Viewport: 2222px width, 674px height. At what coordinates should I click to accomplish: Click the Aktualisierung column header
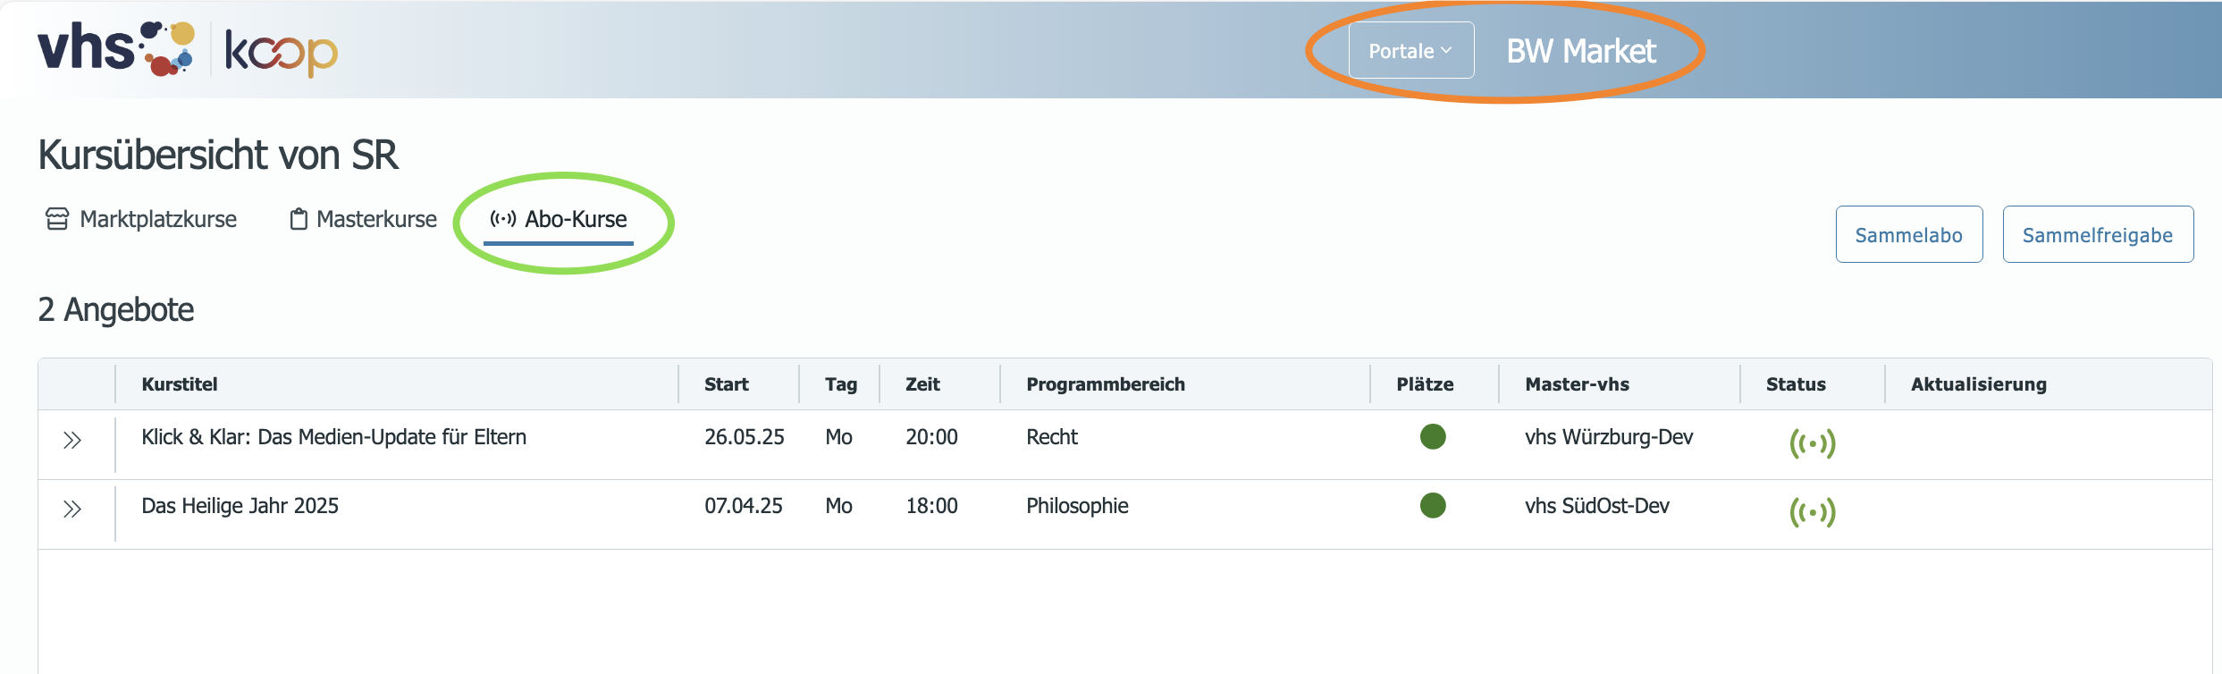coord(1979,384)
